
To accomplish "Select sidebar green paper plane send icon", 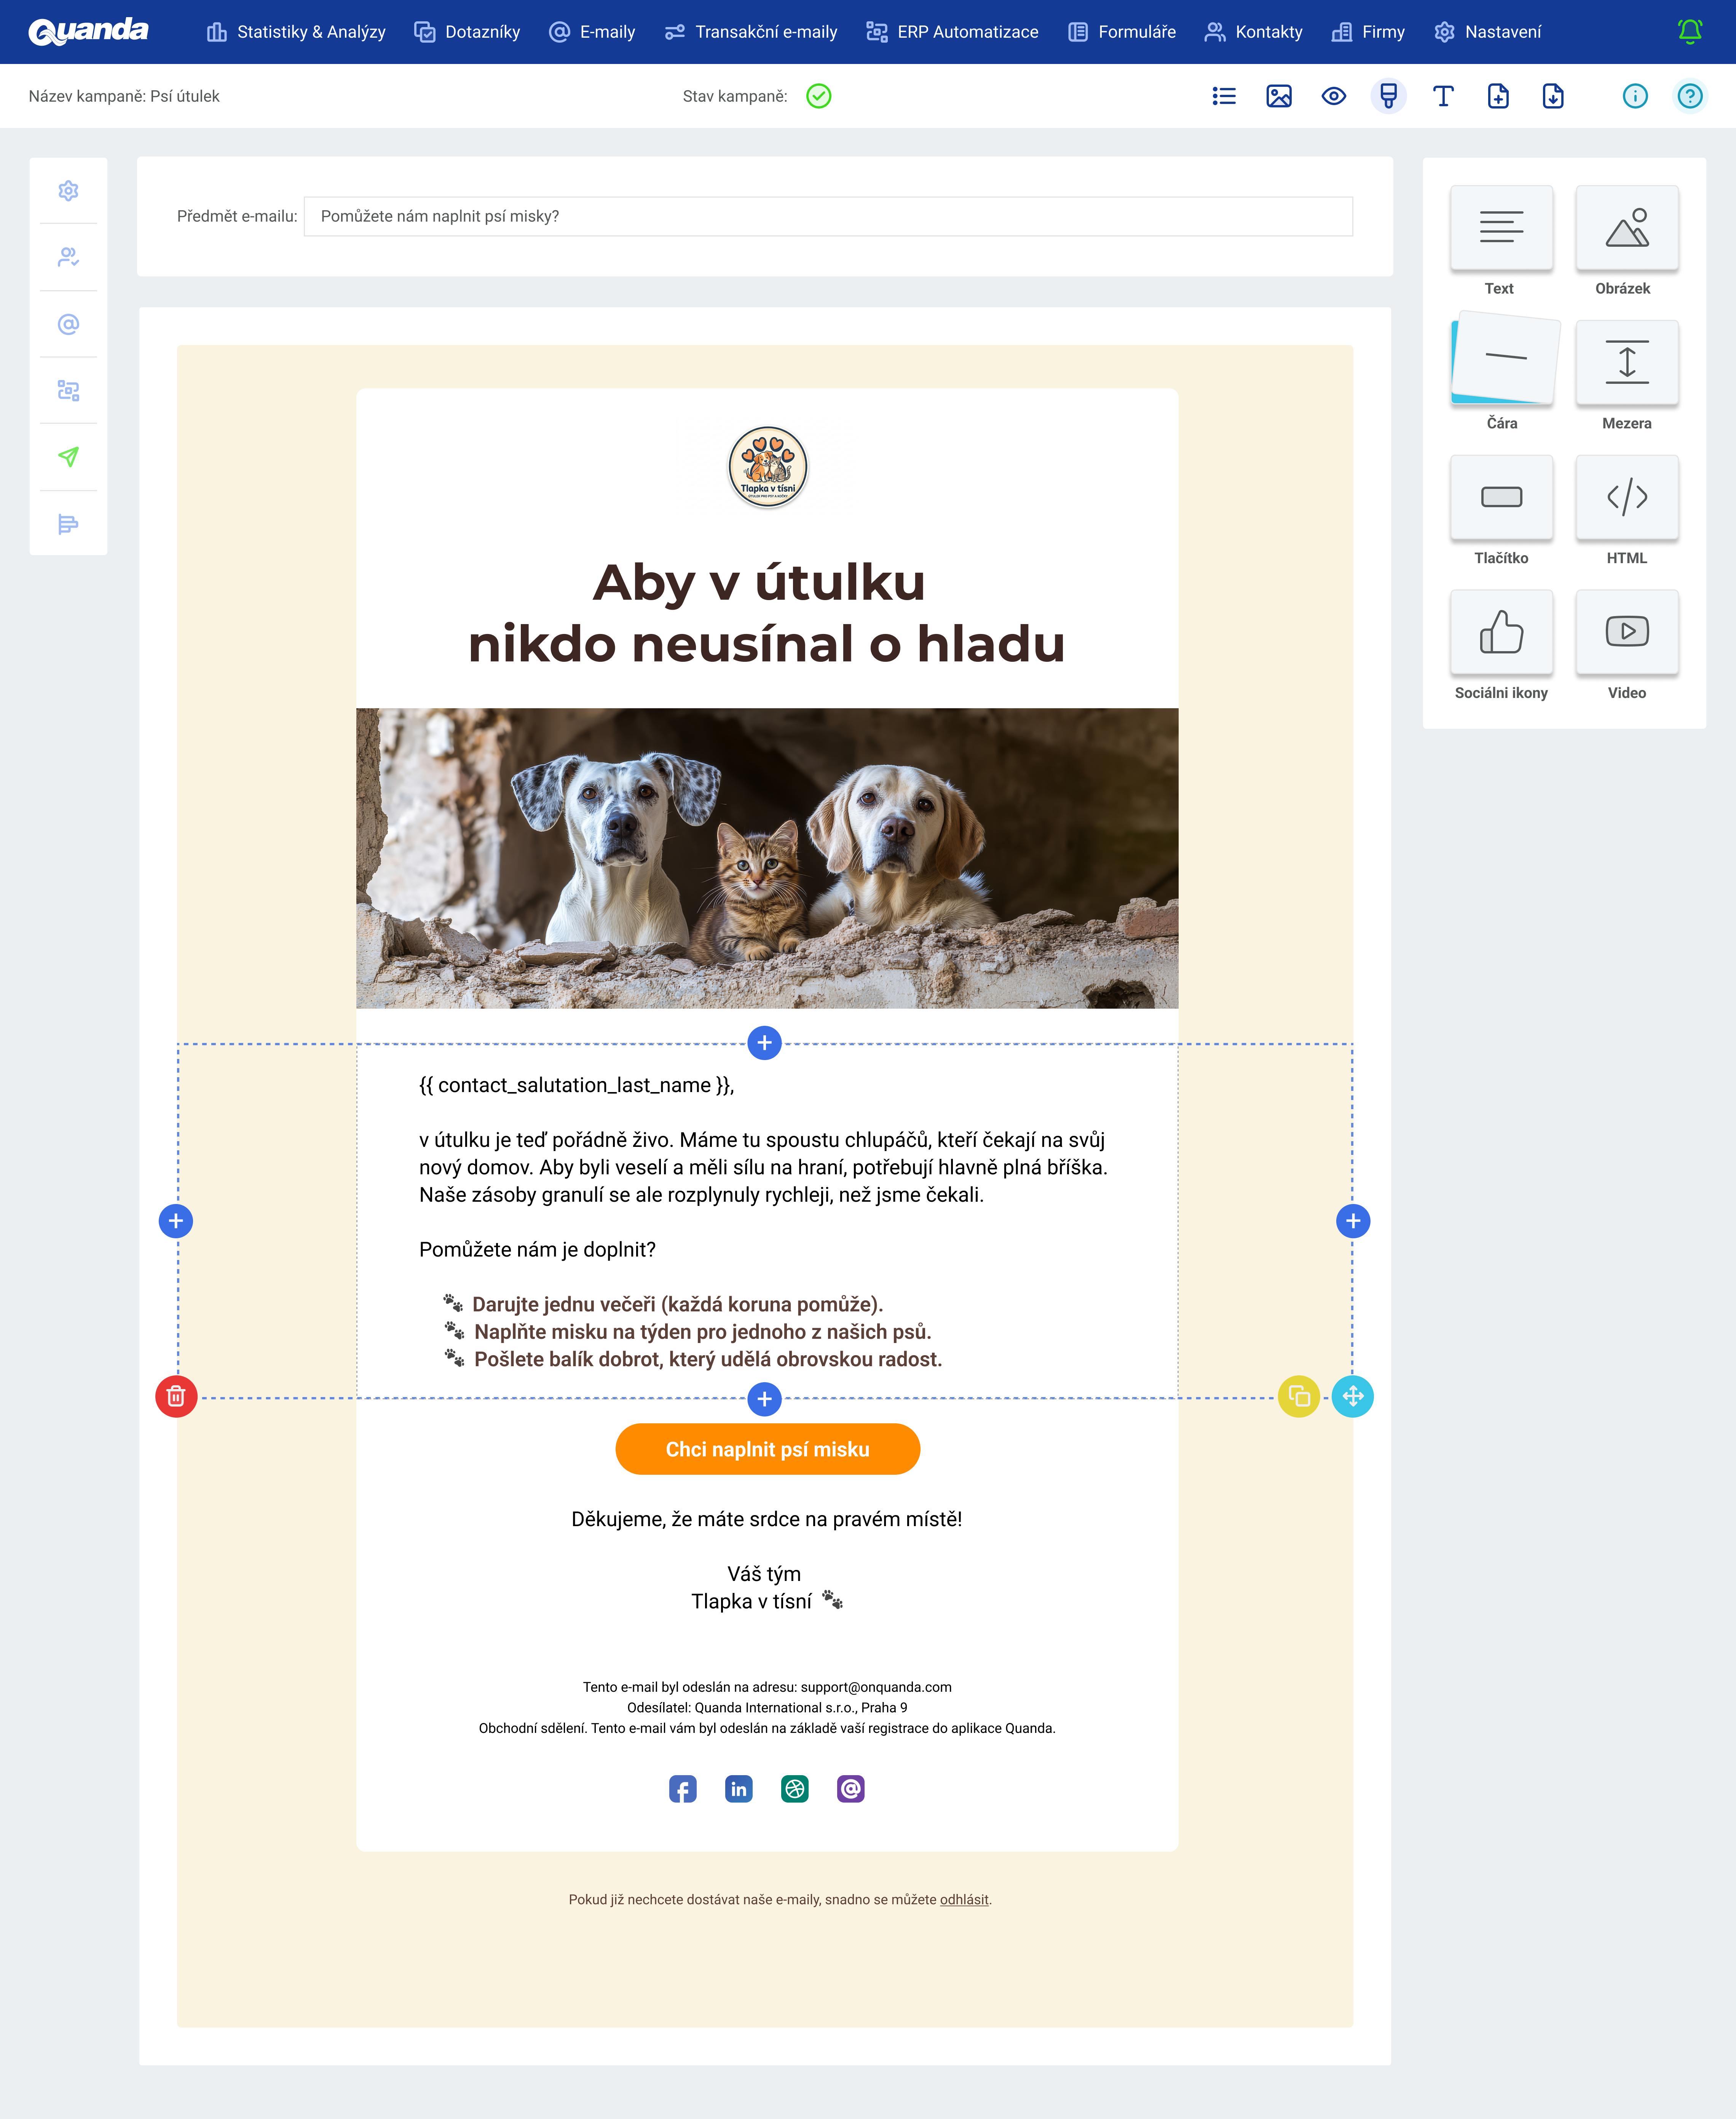I will pyautogui.click(x=68, y=457).
